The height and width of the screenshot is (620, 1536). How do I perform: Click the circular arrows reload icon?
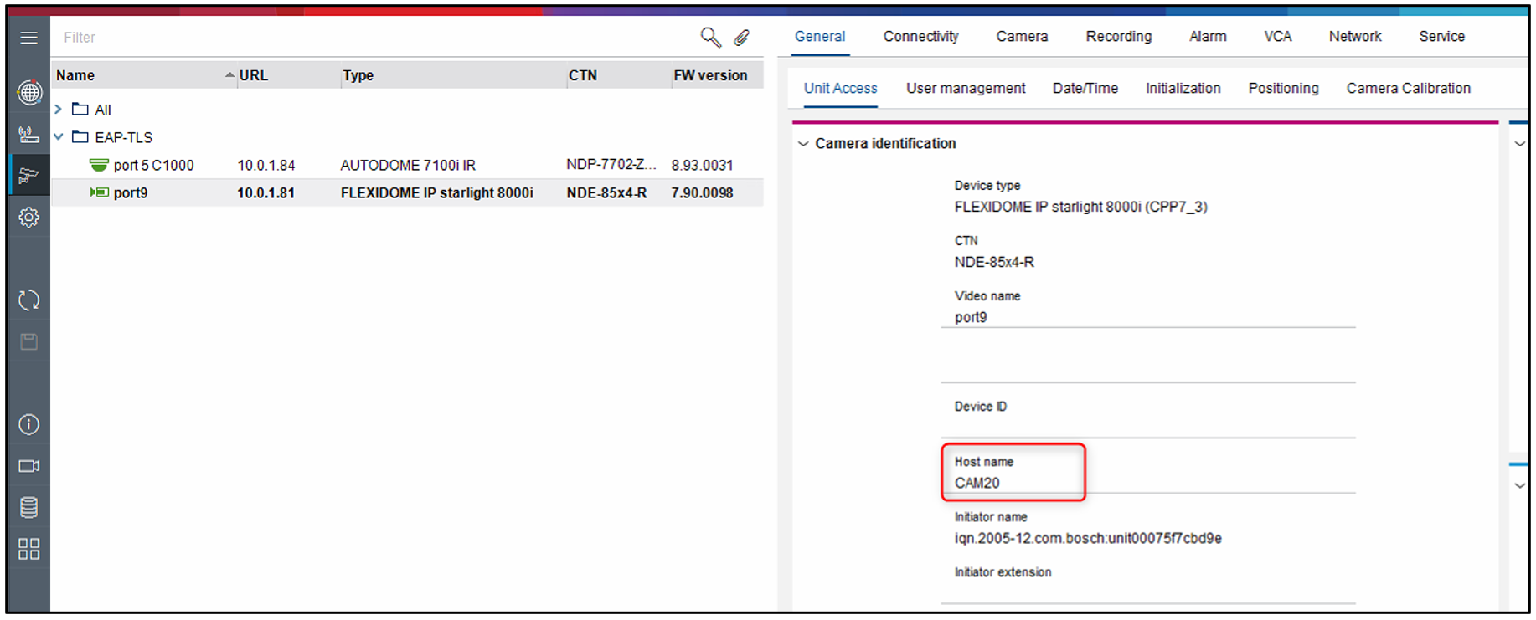29,300
